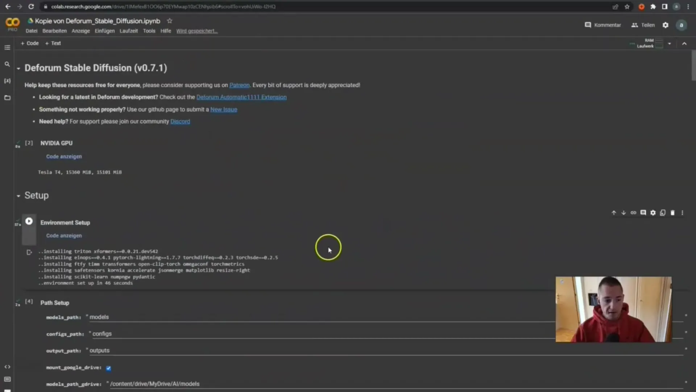The height and width of the screenshot is (392, 696).
Task: Toggle the mount_google_drive checkbox
Action: tap(108, 368)
